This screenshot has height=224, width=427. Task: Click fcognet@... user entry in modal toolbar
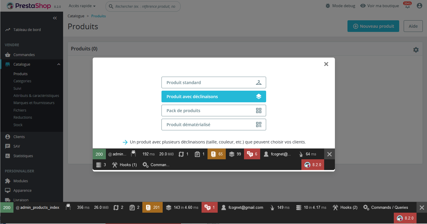pyautogui.click(x=277, y=154)
